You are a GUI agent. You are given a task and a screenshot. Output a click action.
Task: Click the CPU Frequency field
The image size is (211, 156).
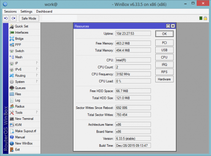[133, 74]
